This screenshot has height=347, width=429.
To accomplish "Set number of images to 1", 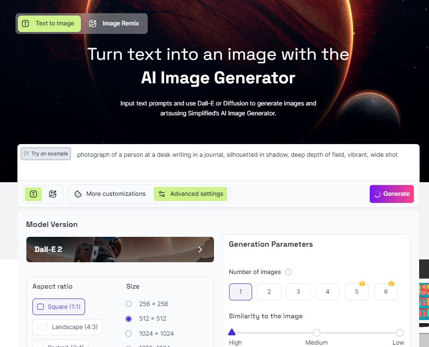I will (240, 292).
